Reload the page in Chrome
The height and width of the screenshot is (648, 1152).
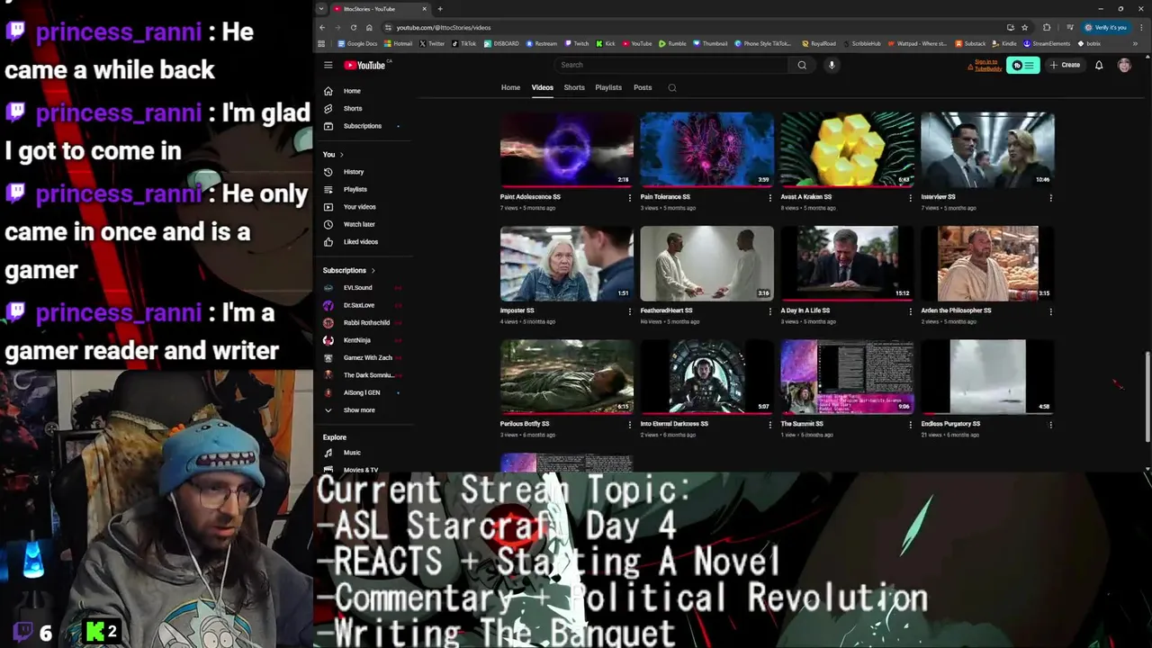(x=354, y=27)
